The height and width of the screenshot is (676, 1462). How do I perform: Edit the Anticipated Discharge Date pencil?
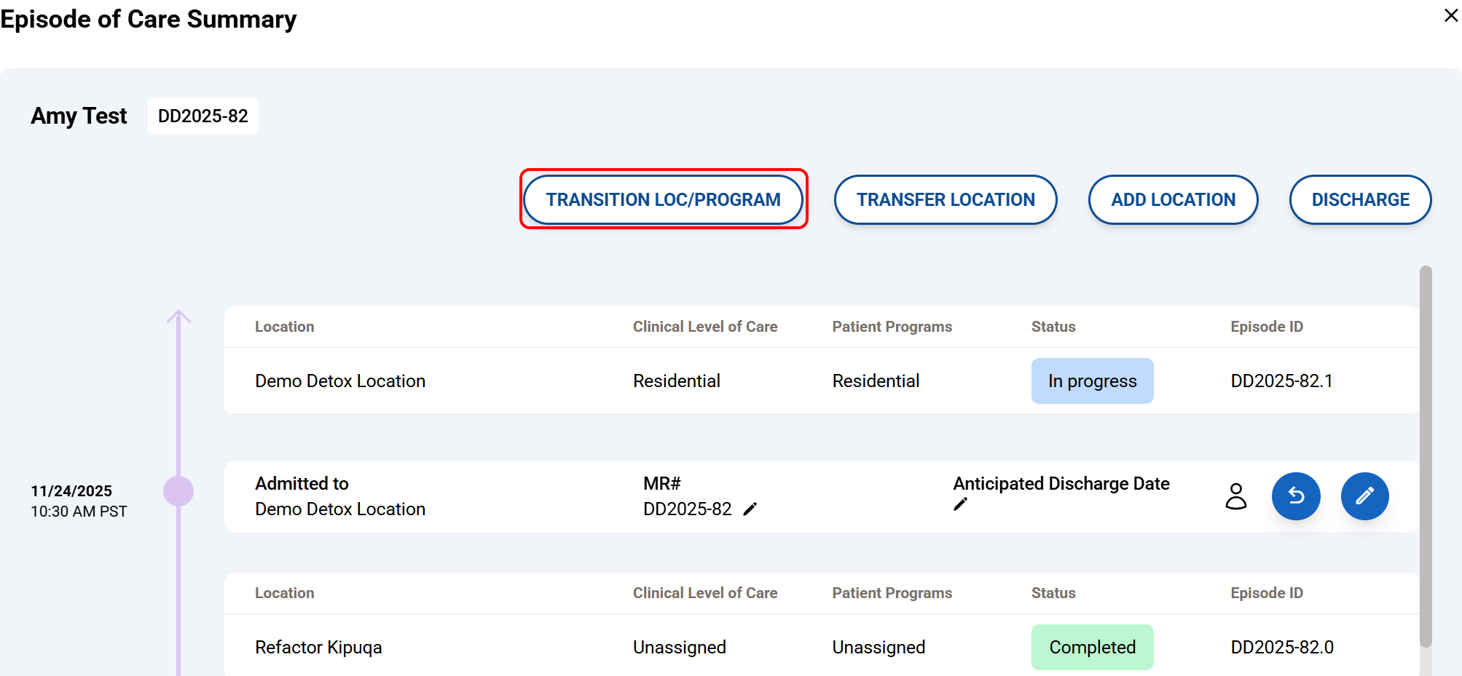[x=960, y=504]
